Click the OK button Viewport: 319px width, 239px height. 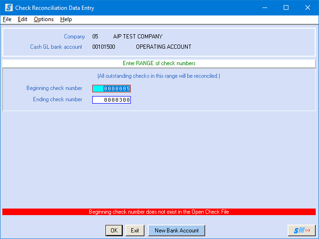[114, 231]
